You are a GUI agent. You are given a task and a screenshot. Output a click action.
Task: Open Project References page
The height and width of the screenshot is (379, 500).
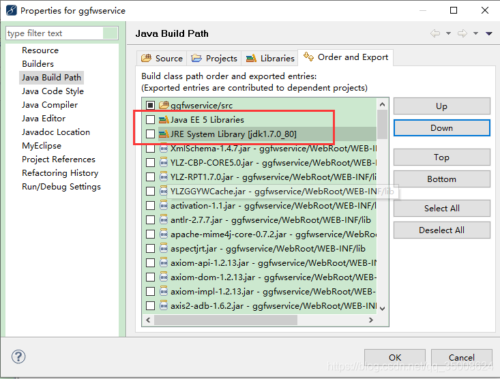(x=59, y=160)
